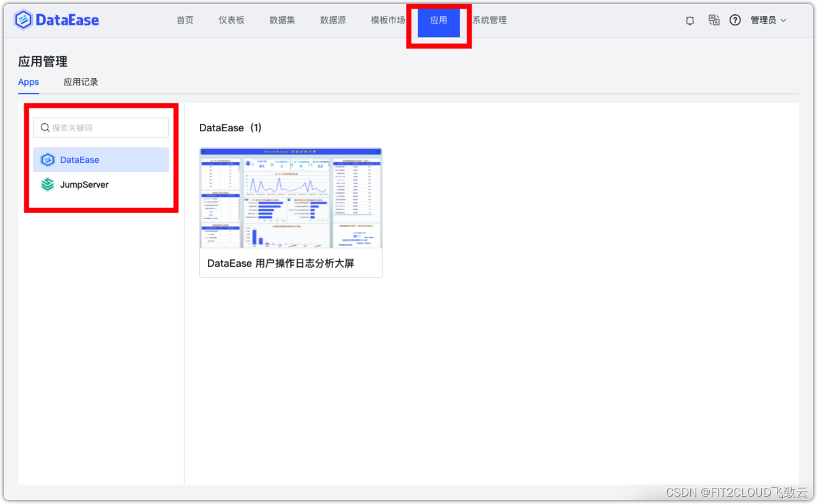The width and height of the screenshot is (817, 504).
Task: Open 仪表板 in top navigation
Action: (x=231, y=20)
